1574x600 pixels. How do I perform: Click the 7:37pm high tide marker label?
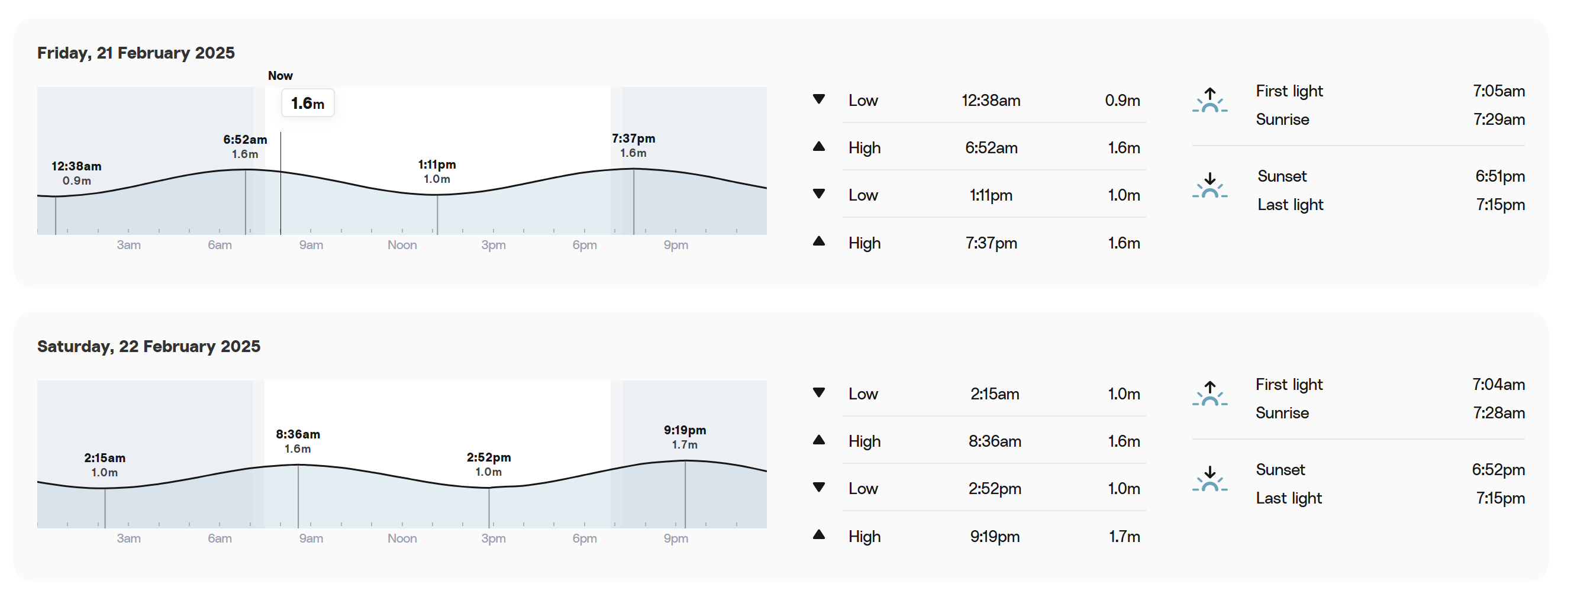[x=633, y=146]
